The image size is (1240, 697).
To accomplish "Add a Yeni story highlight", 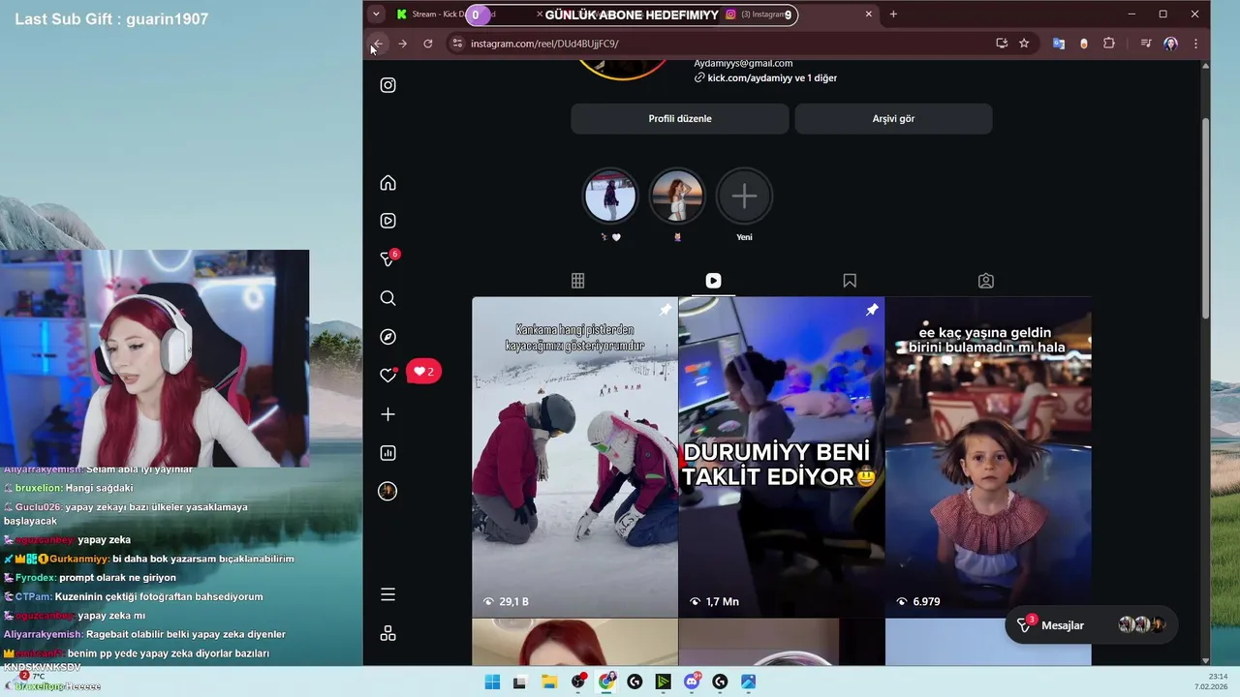I will 744,197.
